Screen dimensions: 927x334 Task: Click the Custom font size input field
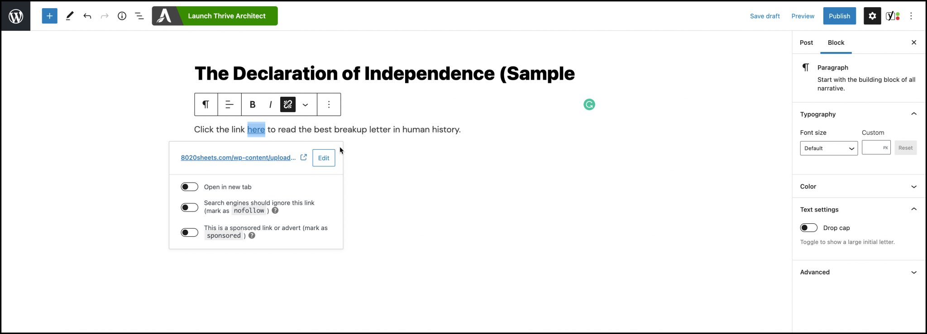(x=873, y=148)
